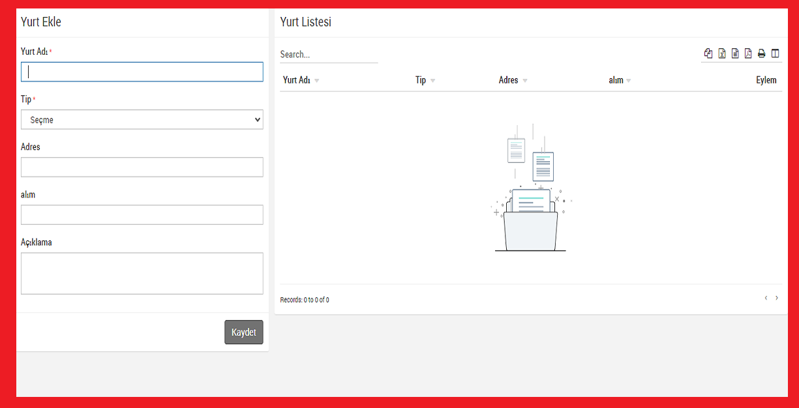Export the list as CSV file
Viewport: 799px width, 408px height.
(735, 53)
